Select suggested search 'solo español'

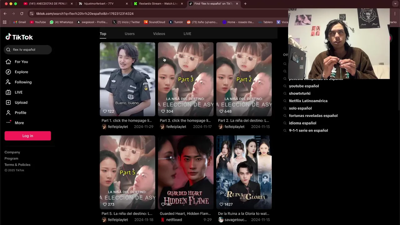(x=300, y=108)
